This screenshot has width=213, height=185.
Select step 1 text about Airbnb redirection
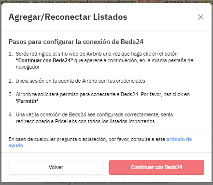pyautogui.click(x=105, y=60)
